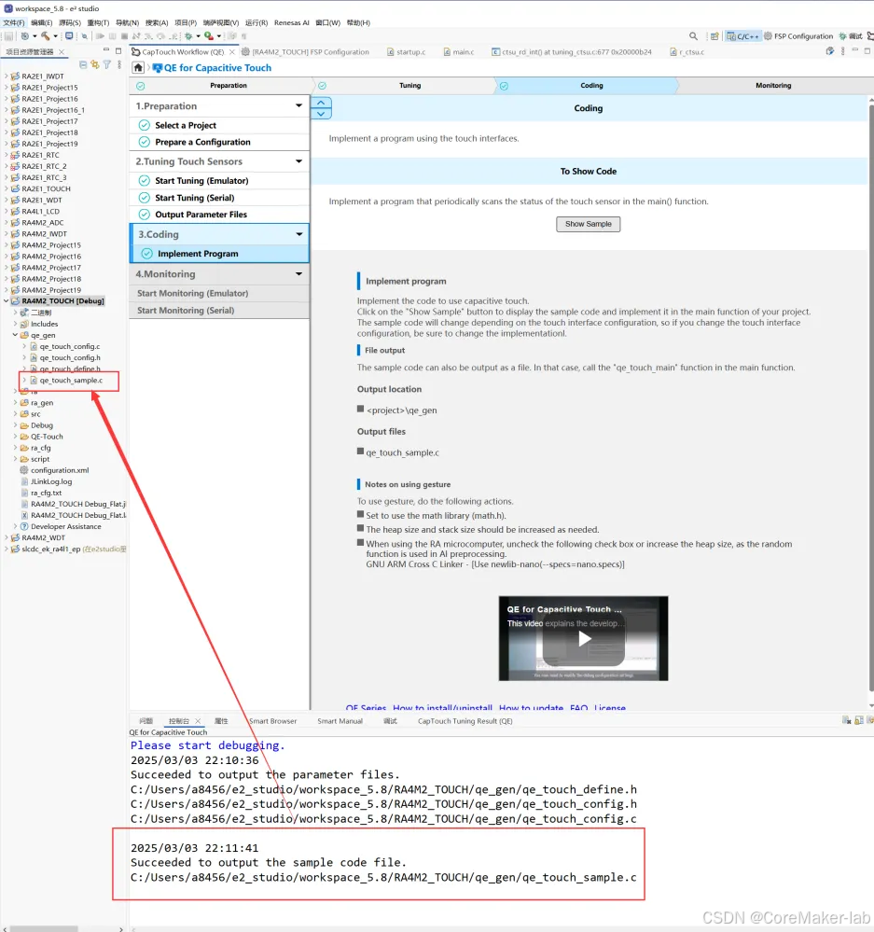
Task: Collapse the 2.Tuning Touch Sensors section
Action: click(298, 161)
